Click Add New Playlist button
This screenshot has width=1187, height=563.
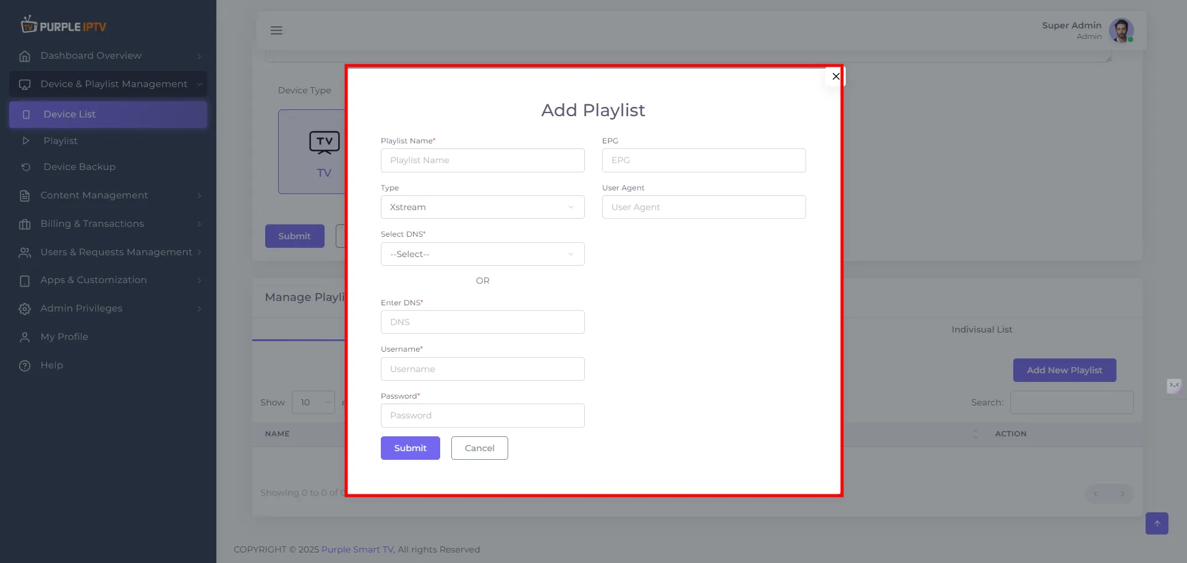click(x=1064, y=370)
